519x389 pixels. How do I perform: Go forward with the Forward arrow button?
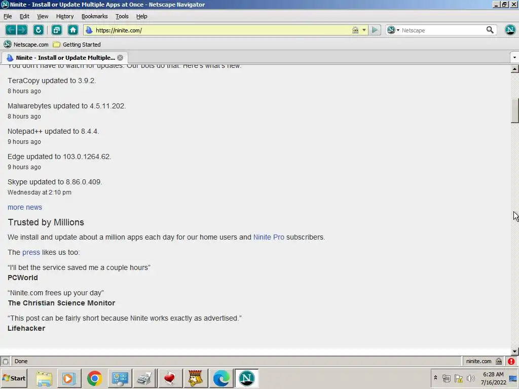pyautogui.click(x=22, y=30)
